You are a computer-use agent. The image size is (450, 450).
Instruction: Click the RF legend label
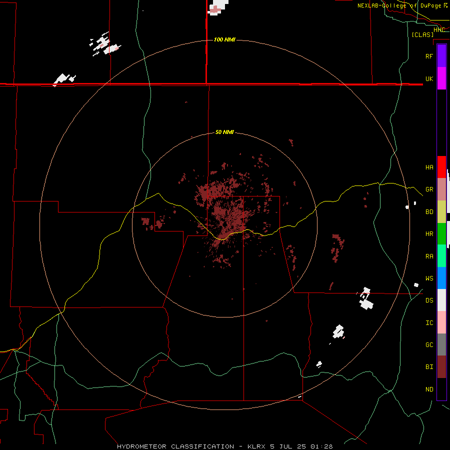pyautogui.click(x=429, y=56)
